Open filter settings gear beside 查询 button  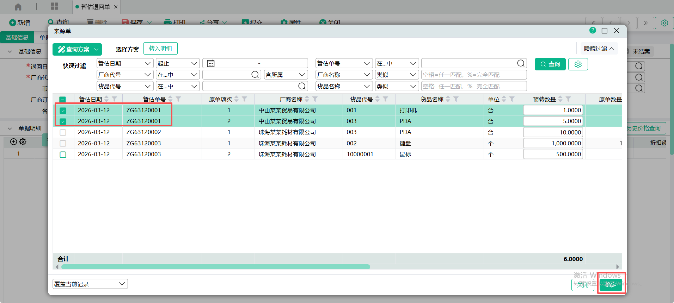(x=578, y=64)
